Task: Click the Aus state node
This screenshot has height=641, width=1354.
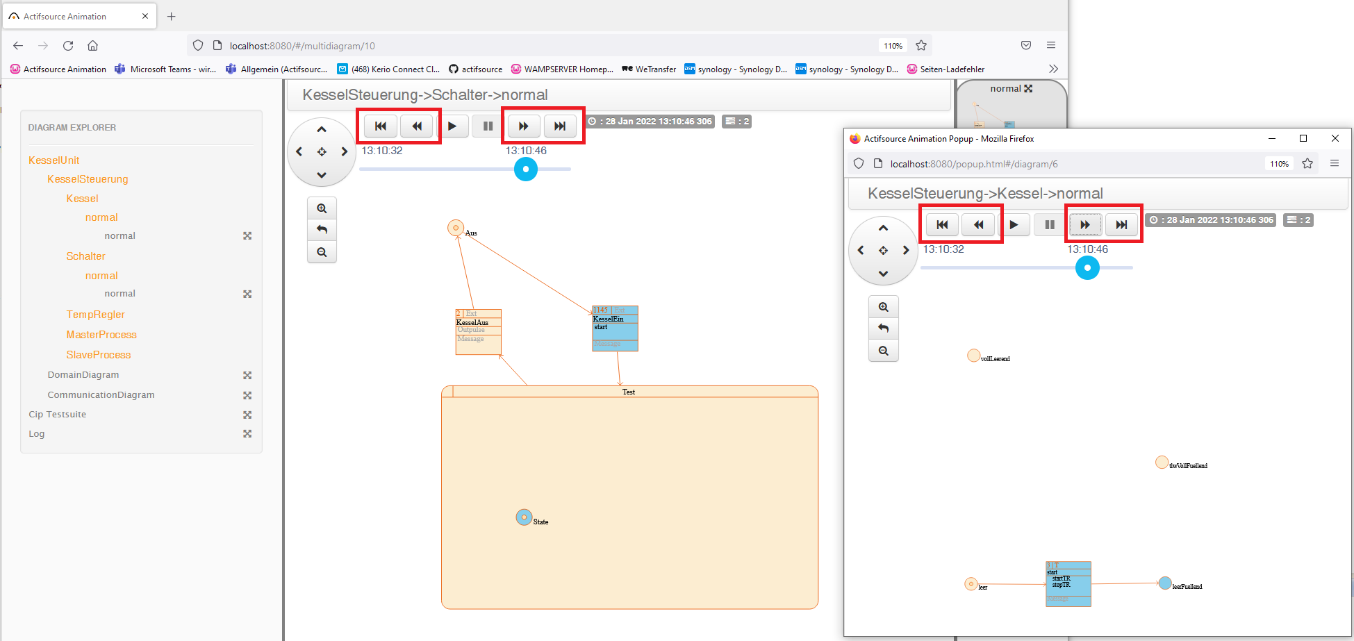Action: coord(456,227)
